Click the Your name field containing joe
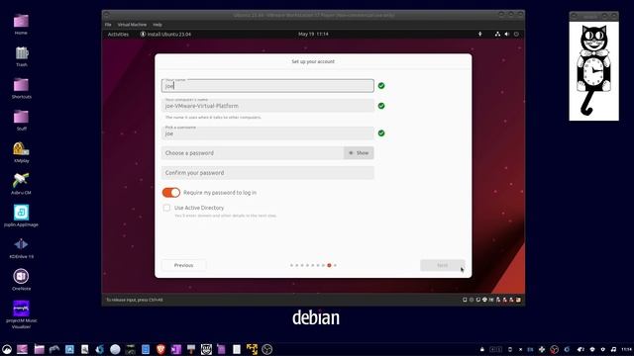This screenshot has width=634, height=356. point(267,86)
